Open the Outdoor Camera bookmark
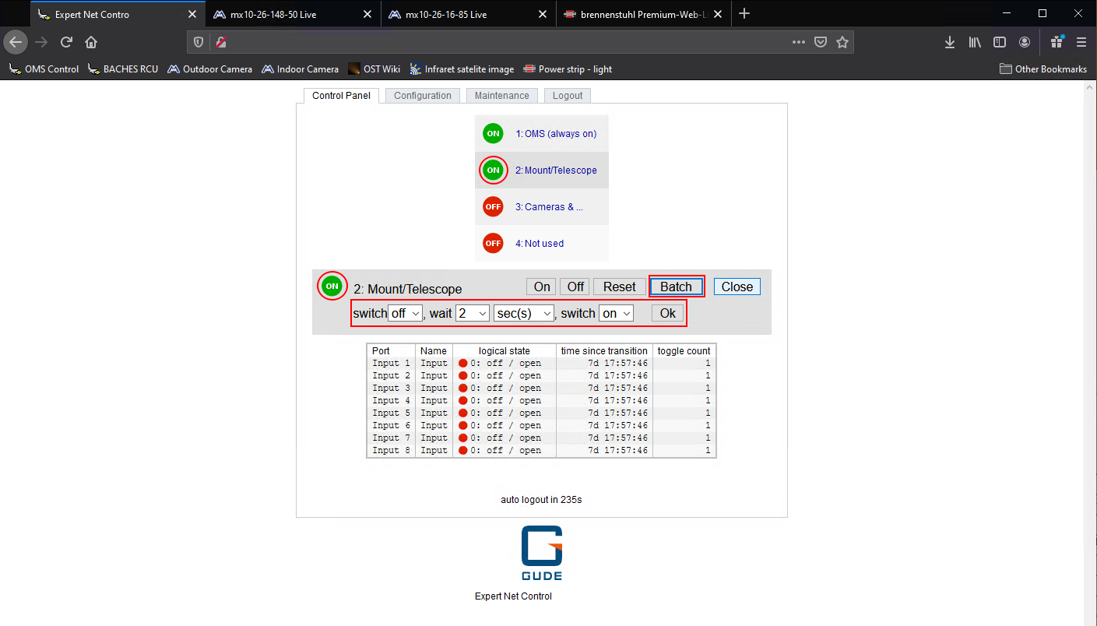 coord(209,69)
